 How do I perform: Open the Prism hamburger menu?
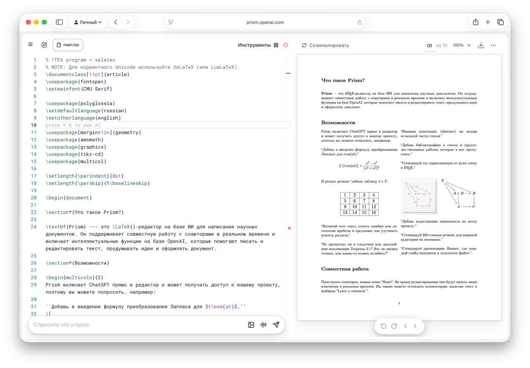tap(30, 44)
